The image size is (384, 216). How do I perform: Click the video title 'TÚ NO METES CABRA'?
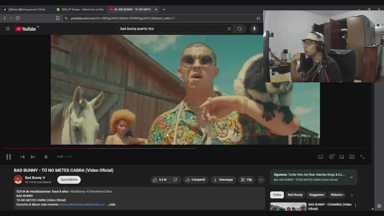(64, 170)
